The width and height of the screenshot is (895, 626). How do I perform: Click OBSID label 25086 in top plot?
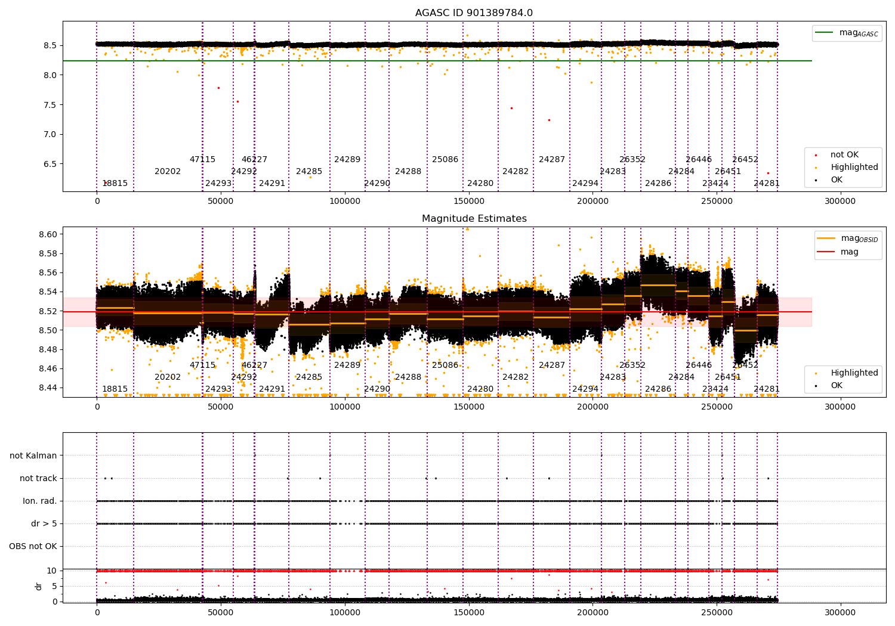tap(445, 159)
